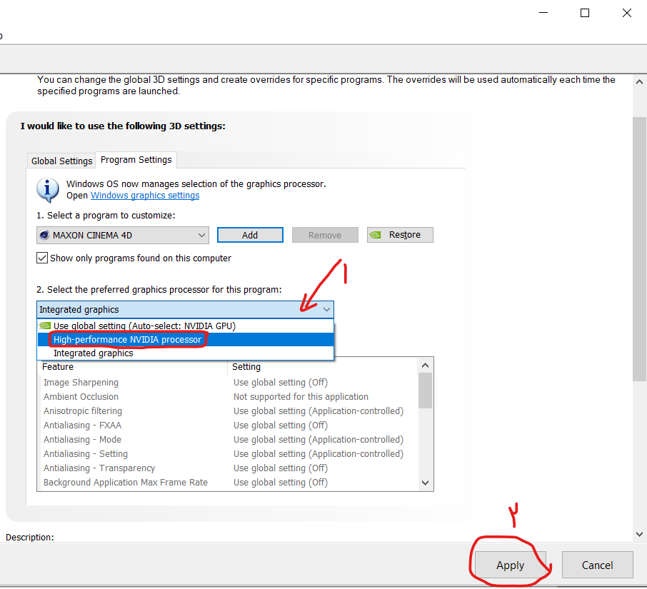This screenshot has height=589, width=647.
Task: Click the Add button
Action: [250, 235]
